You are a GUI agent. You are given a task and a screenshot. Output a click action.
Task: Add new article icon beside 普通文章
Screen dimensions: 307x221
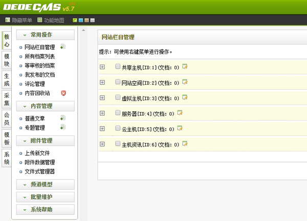pos(63,118)
